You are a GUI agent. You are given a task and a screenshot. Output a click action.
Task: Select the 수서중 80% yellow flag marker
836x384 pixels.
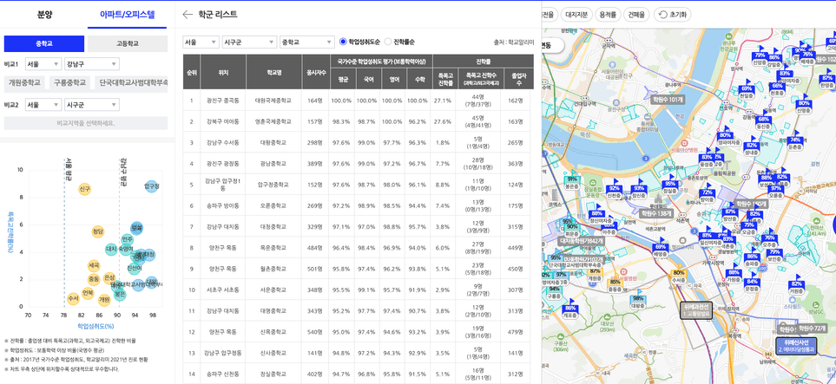tap(678, 276)
